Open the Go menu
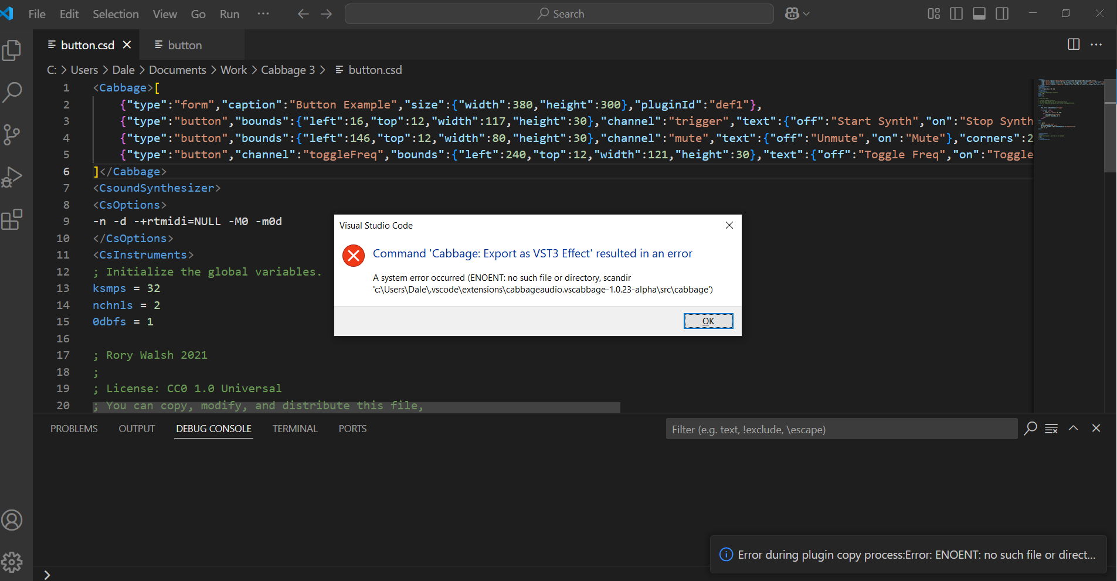Viewport: 1117px width, 581px height. [x=198, y=14]
